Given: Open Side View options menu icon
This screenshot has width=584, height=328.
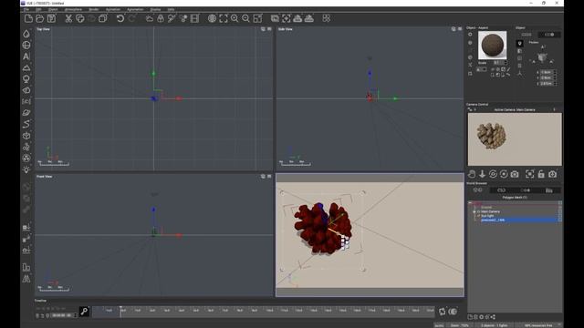Looking at the screenshot, I should point(460,29).
